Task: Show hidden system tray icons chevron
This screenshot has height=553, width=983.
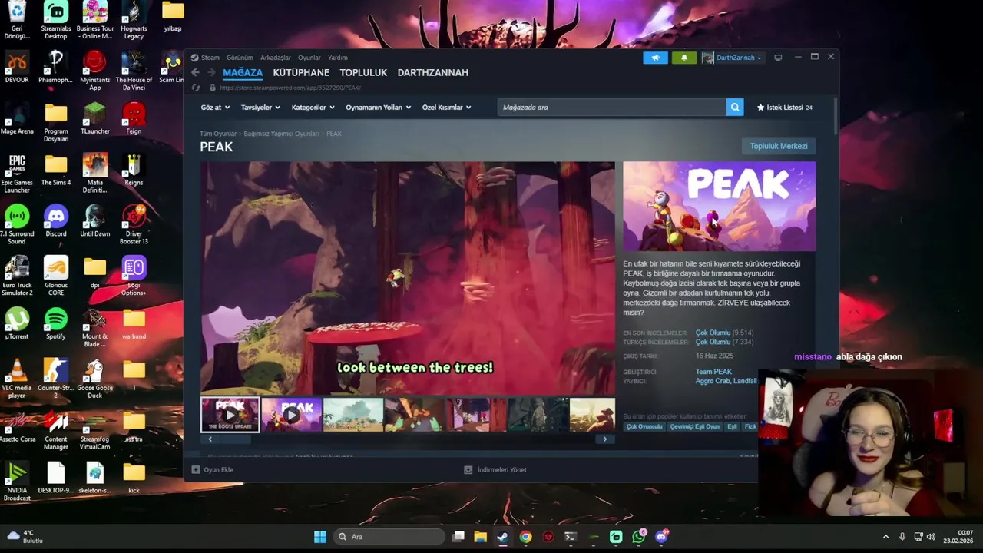Action: pos(885,537)
